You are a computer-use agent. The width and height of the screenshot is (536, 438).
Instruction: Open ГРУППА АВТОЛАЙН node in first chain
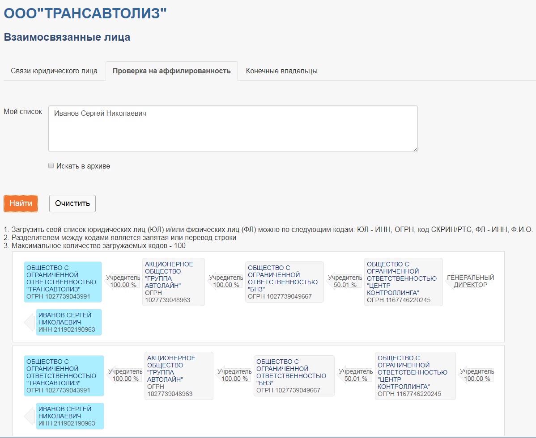pos(173,282)
